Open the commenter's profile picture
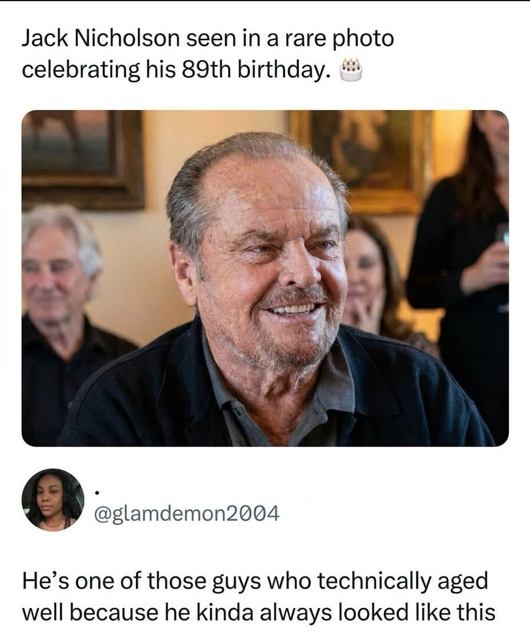 pos(53,500)
